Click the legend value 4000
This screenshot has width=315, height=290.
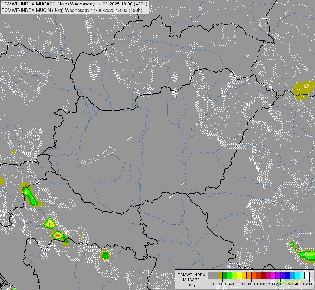point(300,284)
